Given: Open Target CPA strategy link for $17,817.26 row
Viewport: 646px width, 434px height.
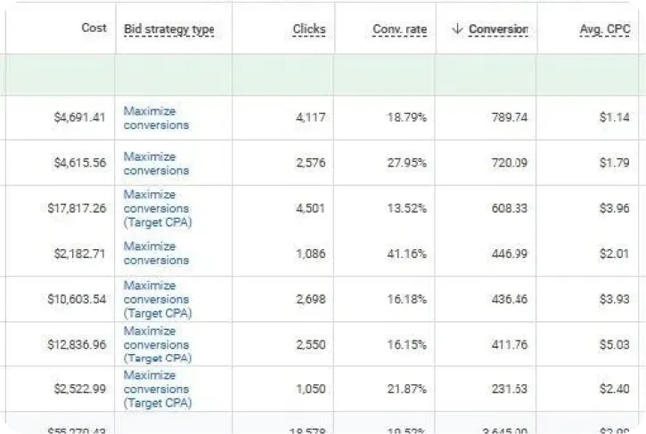Looking at the screenshot, I should pos(158,208).
